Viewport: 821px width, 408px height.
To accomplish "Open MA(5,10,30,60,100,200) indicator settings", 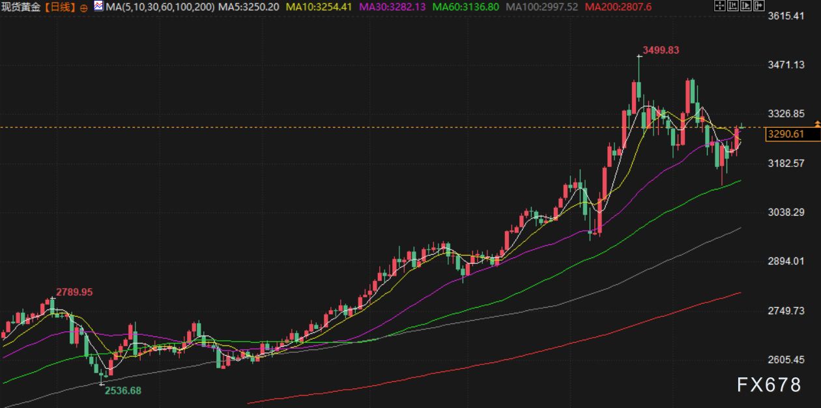I will [x=159, y=7].
